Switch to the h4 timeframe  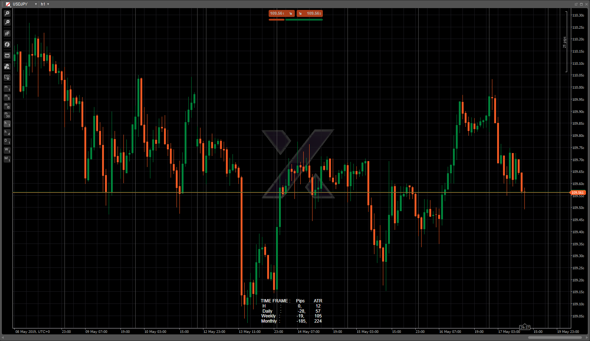pyautogui.click(x=7, y=132)
